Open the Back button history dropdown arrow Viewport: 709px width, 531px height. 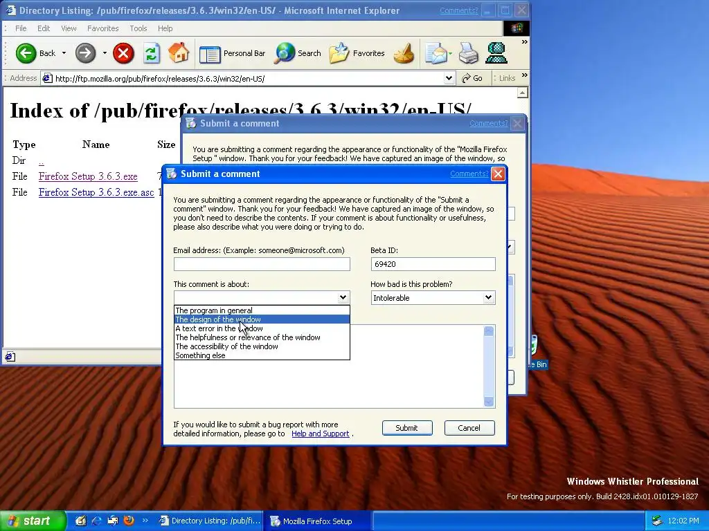pyautogui.click(x=64, y=53)
